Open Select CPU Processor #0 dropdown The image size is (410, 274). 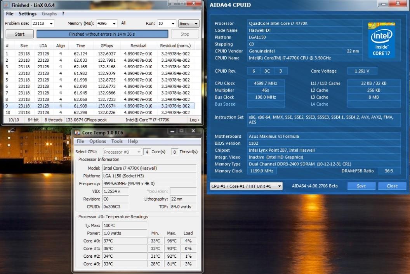point(122,152)
